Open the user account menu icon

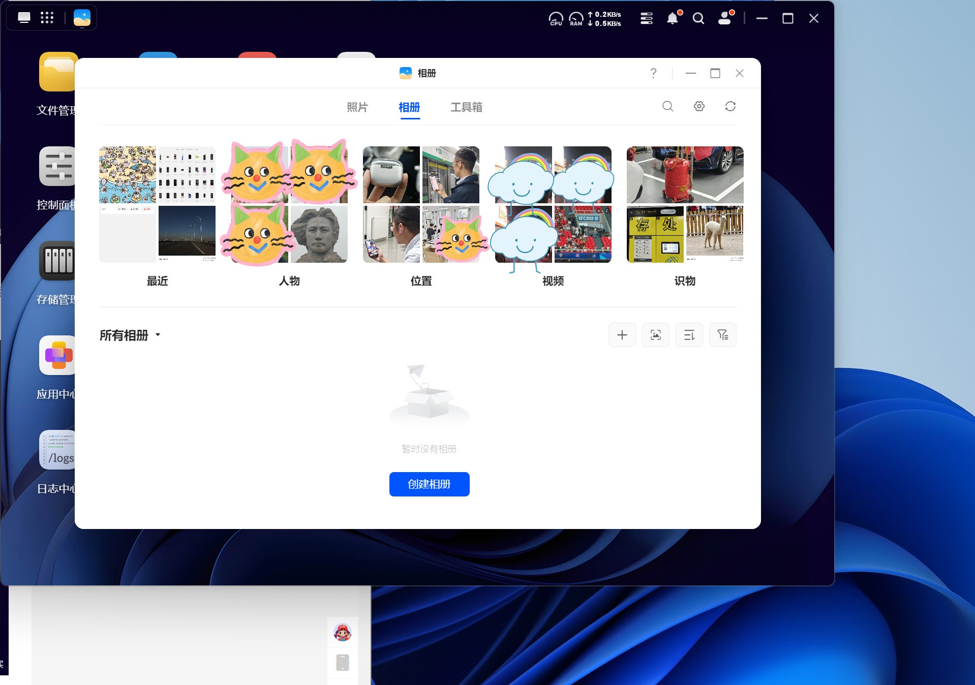click(725, 19)
